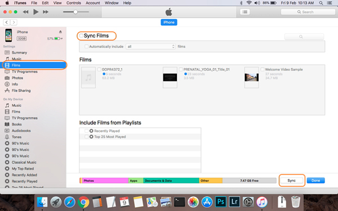The image size is (338, 211).
Task: Open the Controls menu
Action: [74, 3]
